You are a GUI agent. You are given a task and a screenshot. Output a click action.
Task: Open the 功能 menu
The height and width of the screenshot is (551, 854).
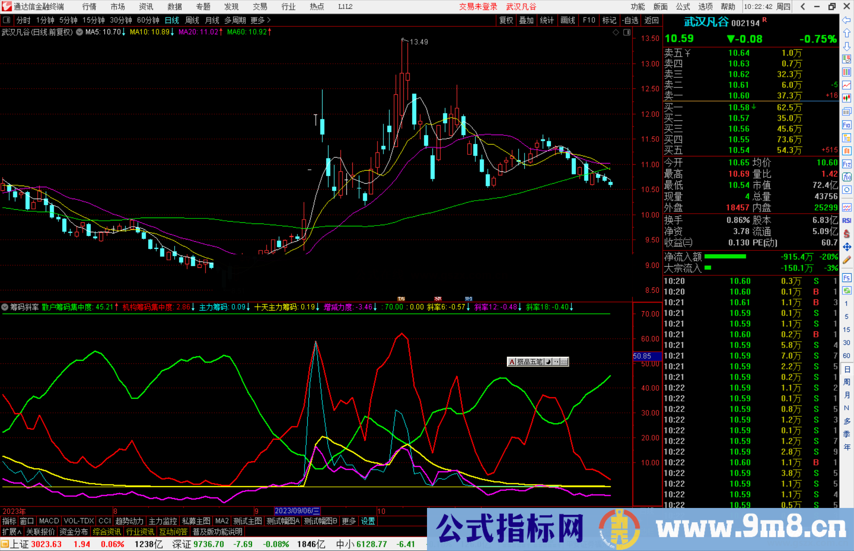point(638,7)
